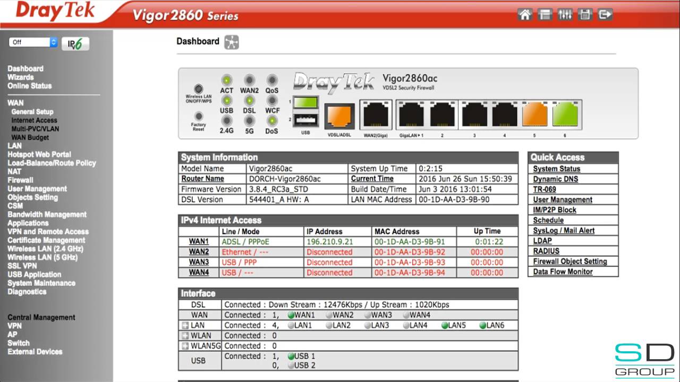Open Firewall Object Setting link
The height and width of the screenshot is (382, 680).
click(570, 261)
